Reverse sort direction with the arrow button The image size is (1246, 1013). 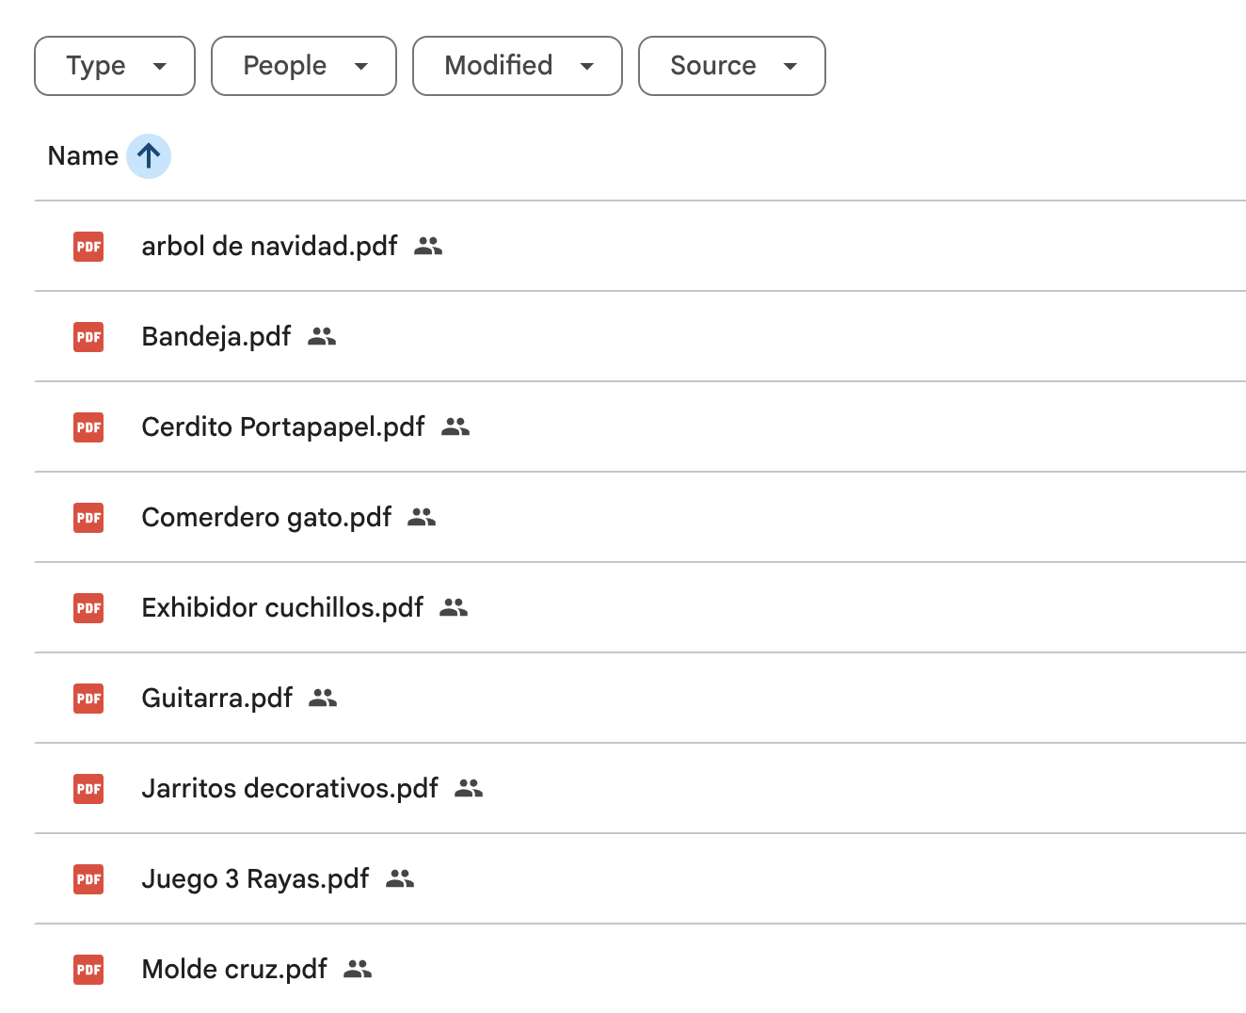click(149, 156)
